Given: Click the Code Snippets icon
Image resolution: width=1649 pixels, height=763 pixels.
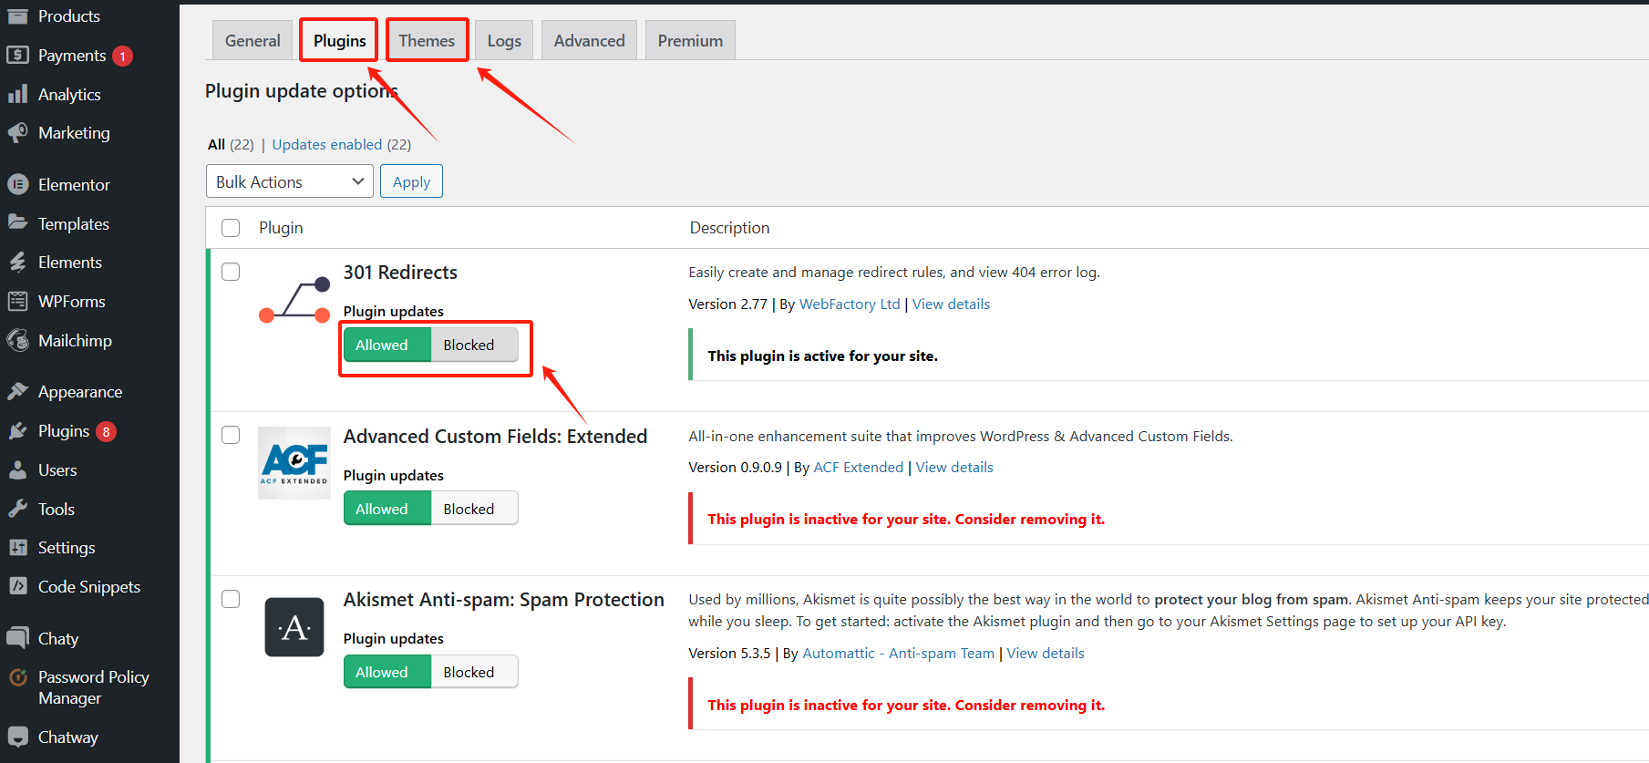Looking at the screenshot, I should coord(17,586).
